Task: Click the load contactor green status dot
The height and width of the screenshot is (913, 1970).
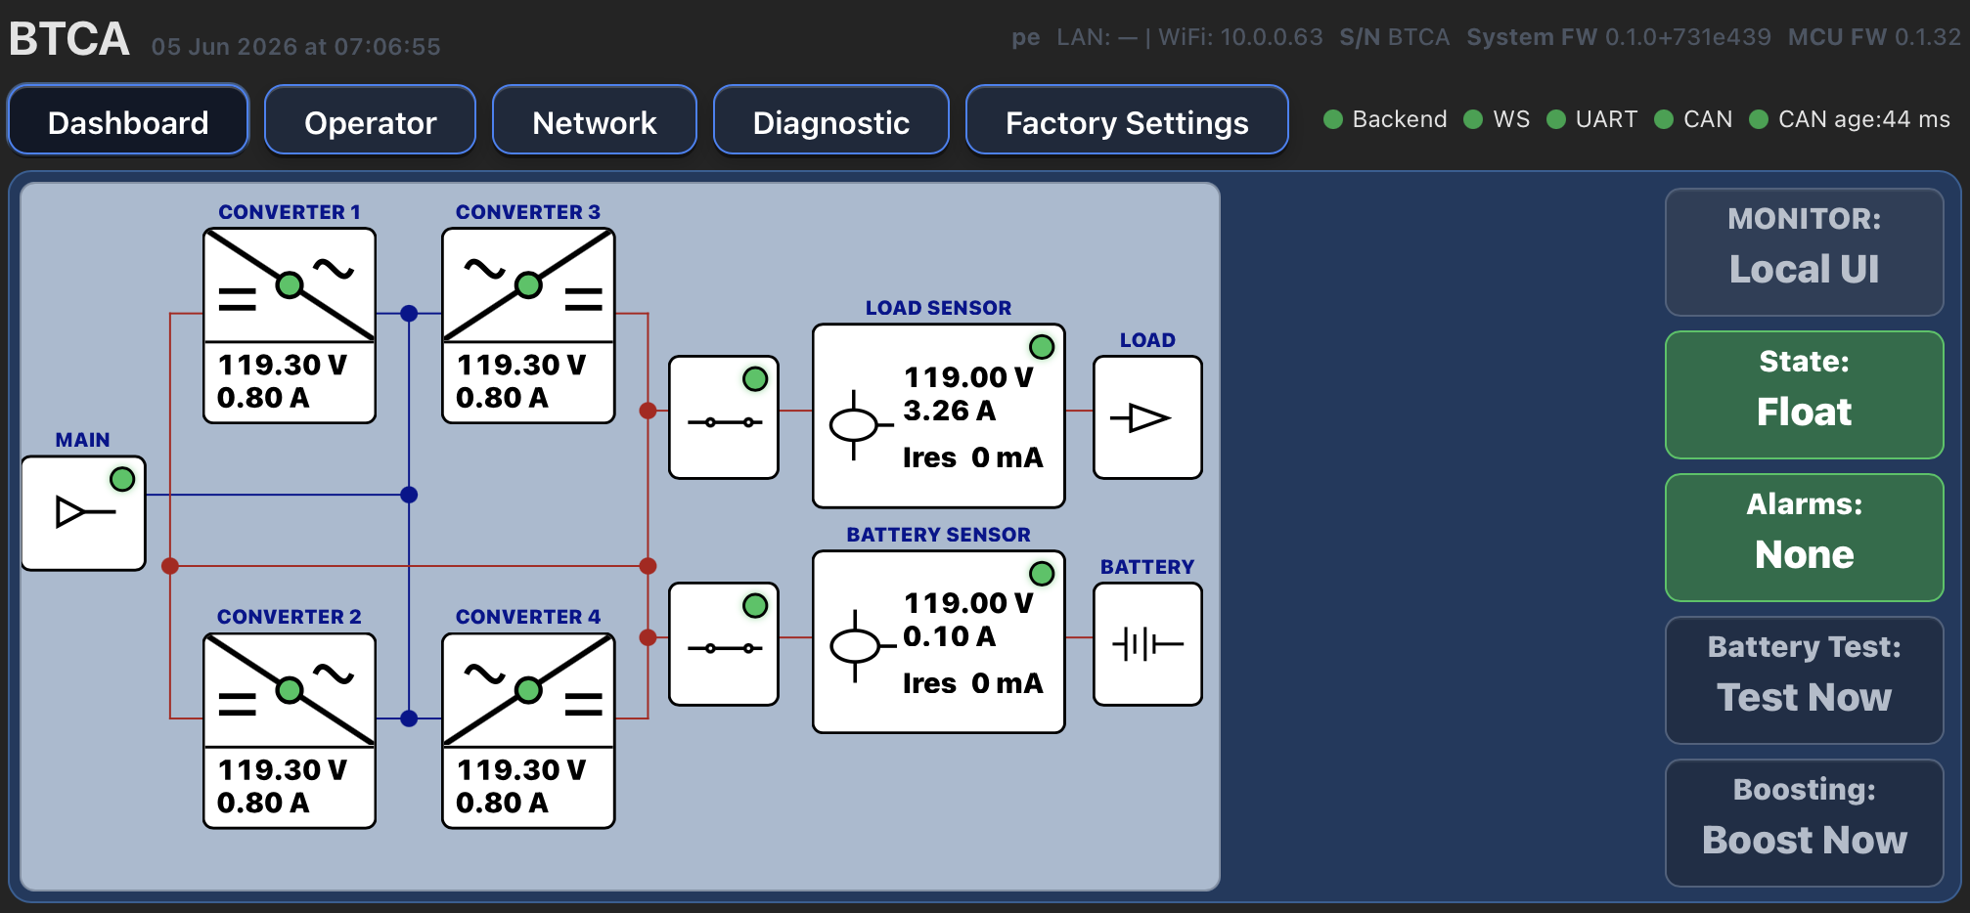Action: pos(755,379)
